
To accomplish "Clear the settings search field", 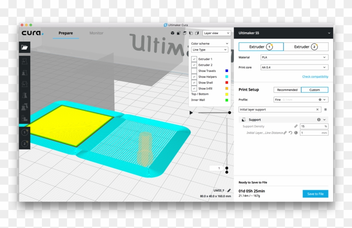I will pos(317,109).
